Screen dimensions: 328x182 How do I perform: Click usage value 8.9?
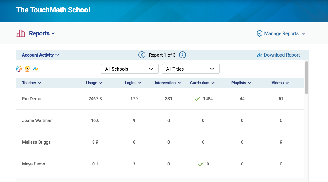click(95, 142)
